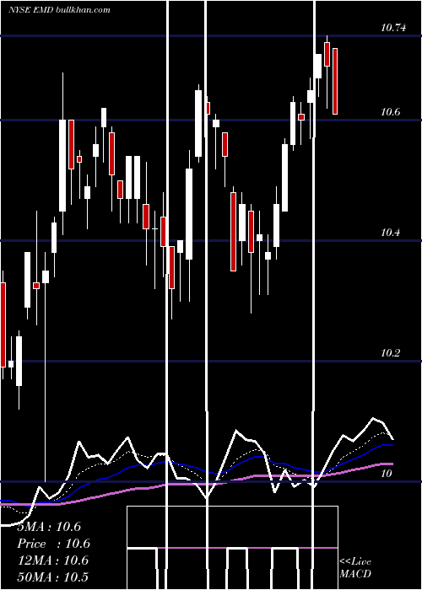The image size is (422, 590).
Task: Click the 10.2 price axis label
Action: [391, 353]
